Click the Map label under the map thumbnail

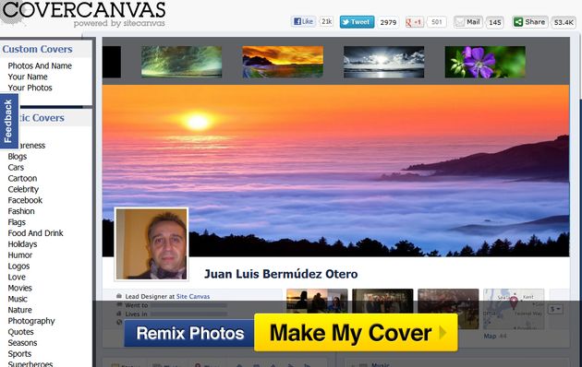click(x=490, y=337)
